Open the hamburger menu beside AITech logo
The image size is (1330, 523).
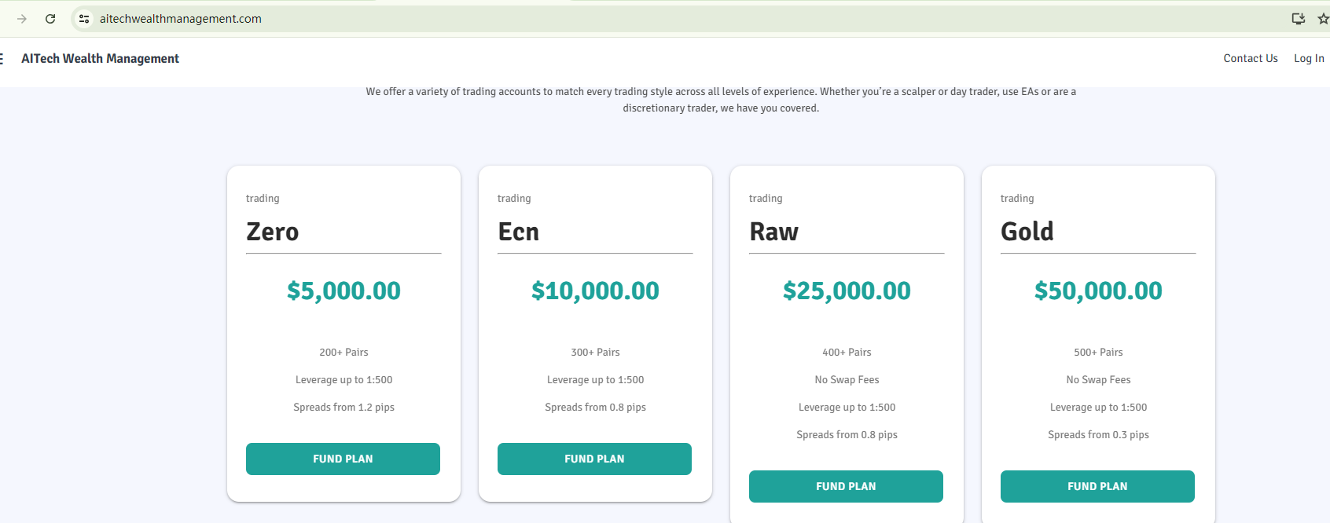tap(2, 59)
